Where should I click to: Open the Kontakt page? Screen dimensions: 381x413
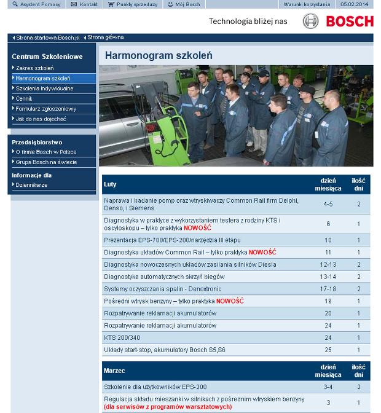[x=88, y=4]
